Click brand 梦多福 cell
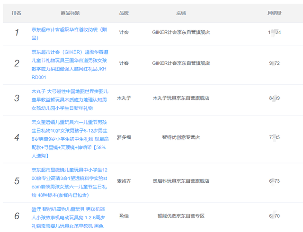 tap(124, 137)
